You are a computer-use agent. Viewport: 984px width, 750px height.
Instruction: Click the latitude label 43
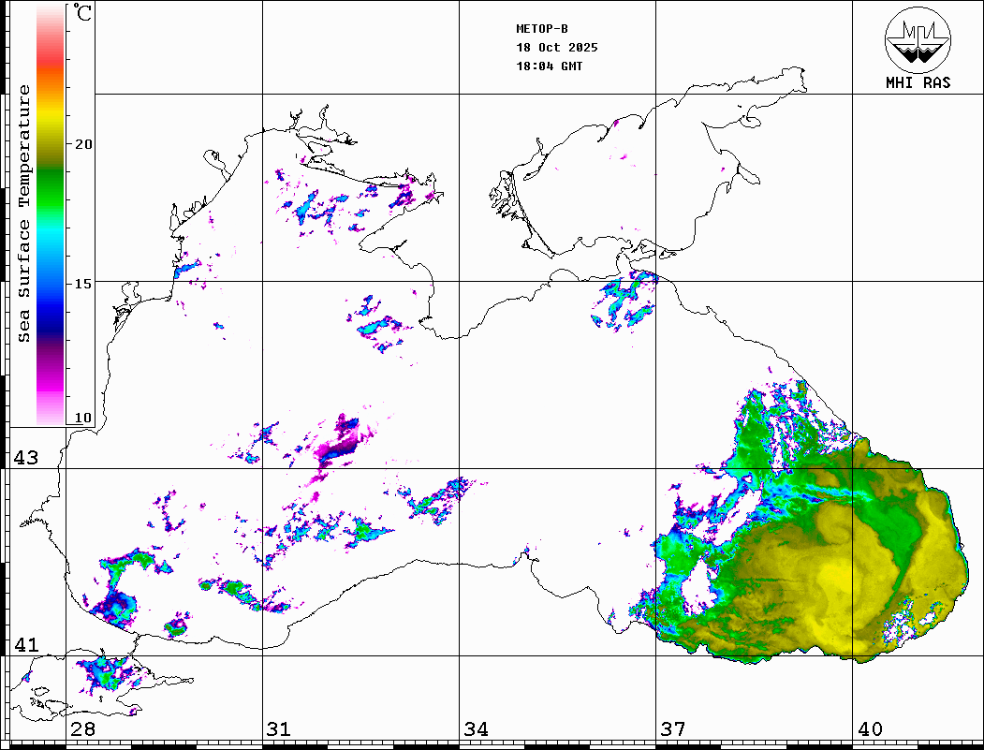(x=24, y=458)
